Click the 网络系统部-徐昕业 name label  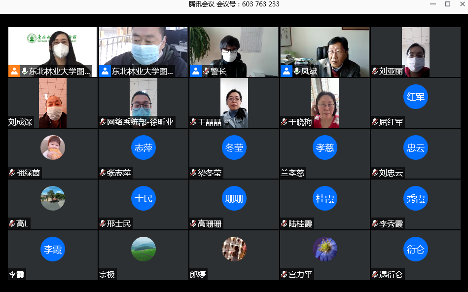tap(140, 122)
